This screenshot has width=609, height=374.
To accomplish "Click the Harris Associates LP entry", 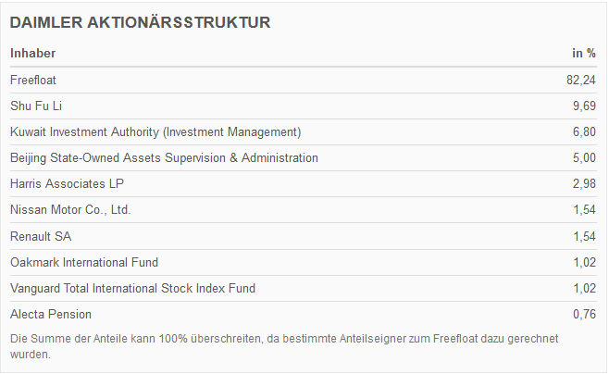I will point(67,183).
